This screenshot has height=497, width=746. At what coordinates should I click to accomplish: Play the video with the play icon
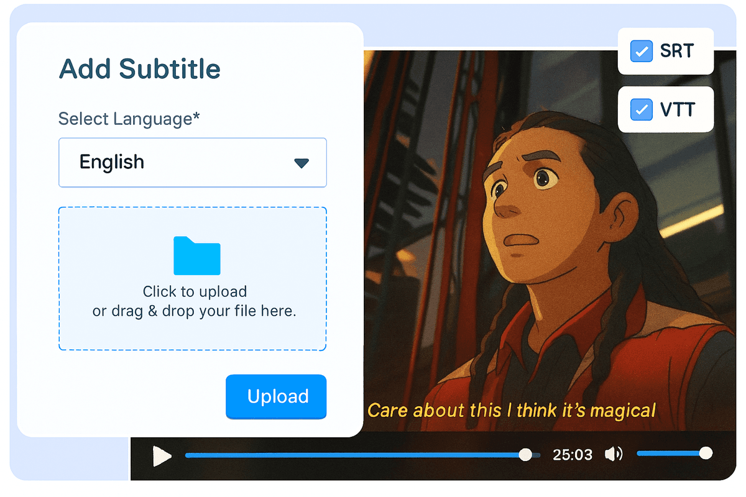(x=162, y=457)
